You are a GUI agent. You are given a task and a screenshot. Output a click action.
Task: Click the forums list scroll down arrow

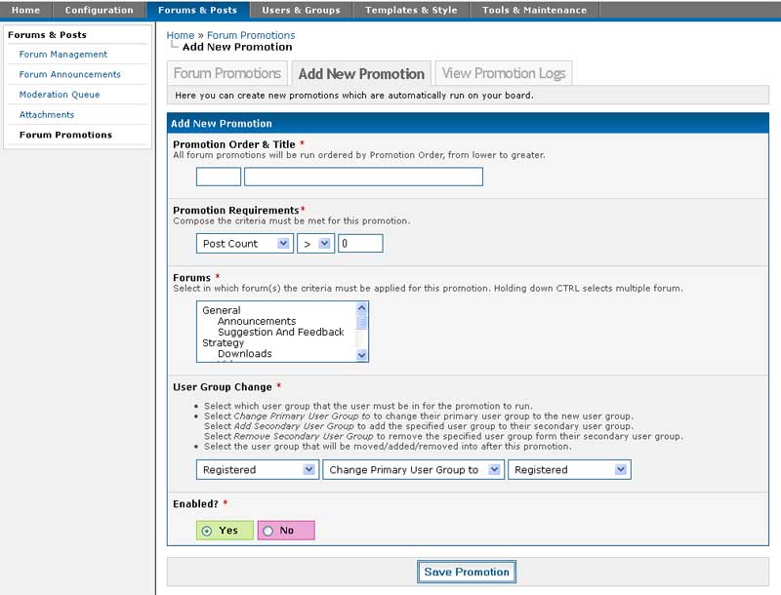[362, 355]
